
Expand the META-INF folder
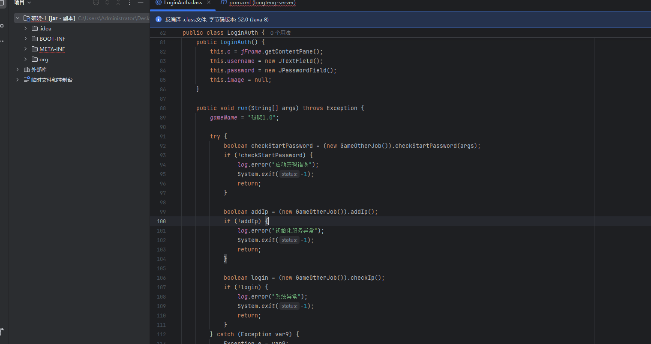[26, 49]
